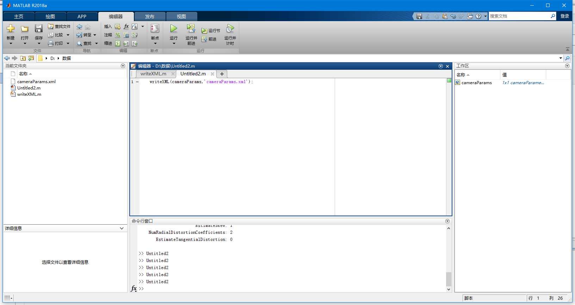Click the Login (登录) link
The width and height of the screenshot is (575, 305).
click(x=565, y=16)
